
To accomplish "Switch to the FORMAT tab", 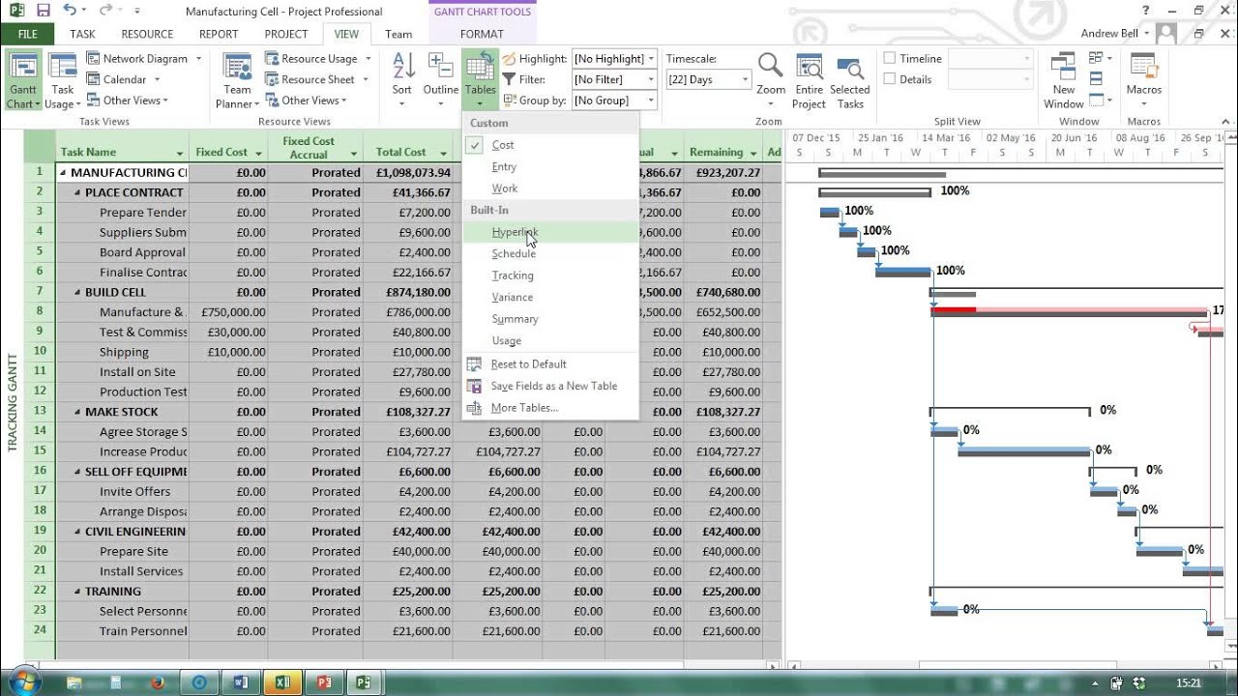I will pyautogui.click(x=482, y=34).
